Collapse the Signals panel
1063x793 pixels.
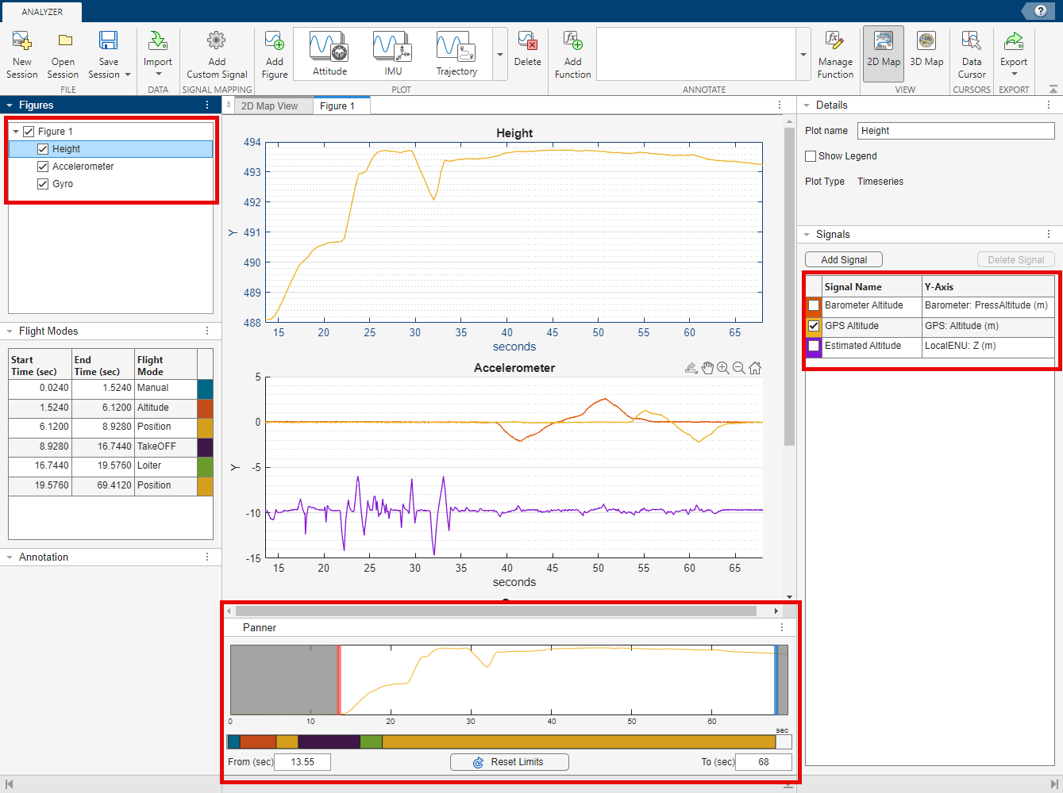coord(807,235)
